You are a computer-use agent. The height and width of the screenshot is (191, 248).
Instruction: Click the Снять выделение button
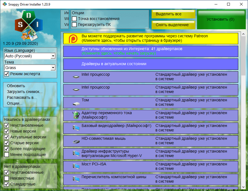(x=173, y=25)
